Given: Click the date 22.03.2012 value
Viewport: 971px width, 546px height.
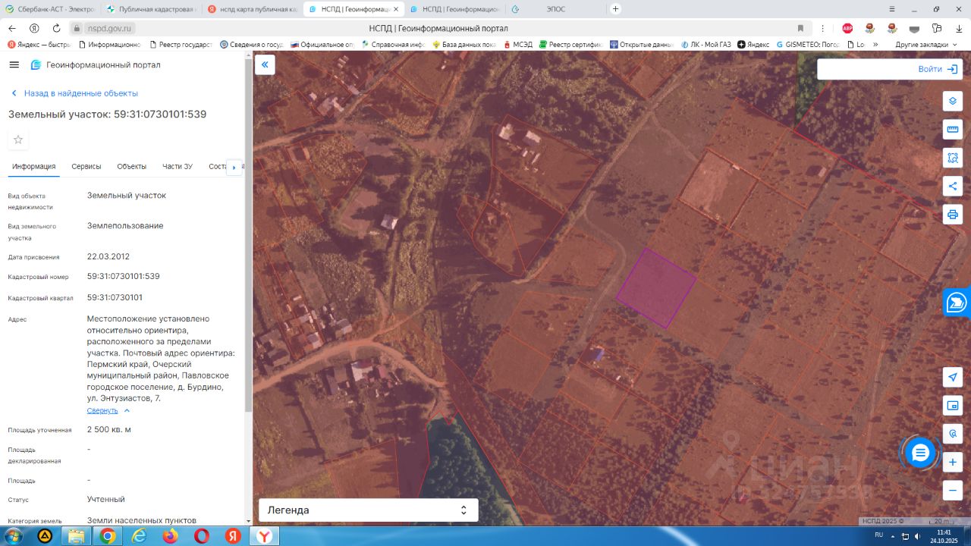Looking at the screenshot, I should (108, 256).
